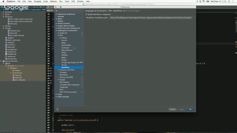Screen dimensions: 237x133
Task: Select bootstrap.php in the tests folder
Action: click(x=15, y=31)
